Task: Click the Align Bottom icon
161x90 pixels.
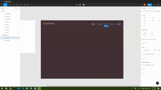Action: tap(156, 11)
